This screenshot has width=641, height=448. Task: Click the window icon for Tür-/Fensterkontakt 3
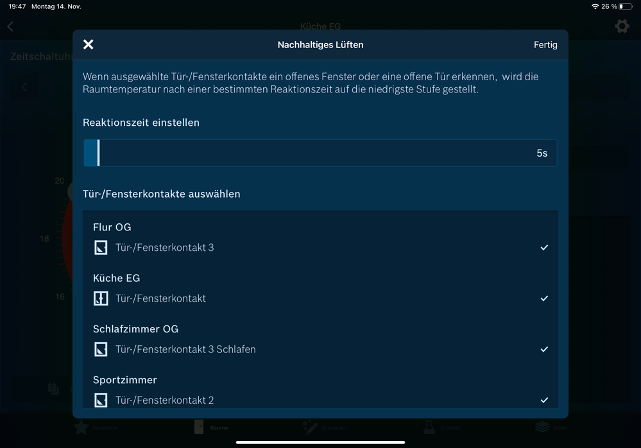(101, 247)
